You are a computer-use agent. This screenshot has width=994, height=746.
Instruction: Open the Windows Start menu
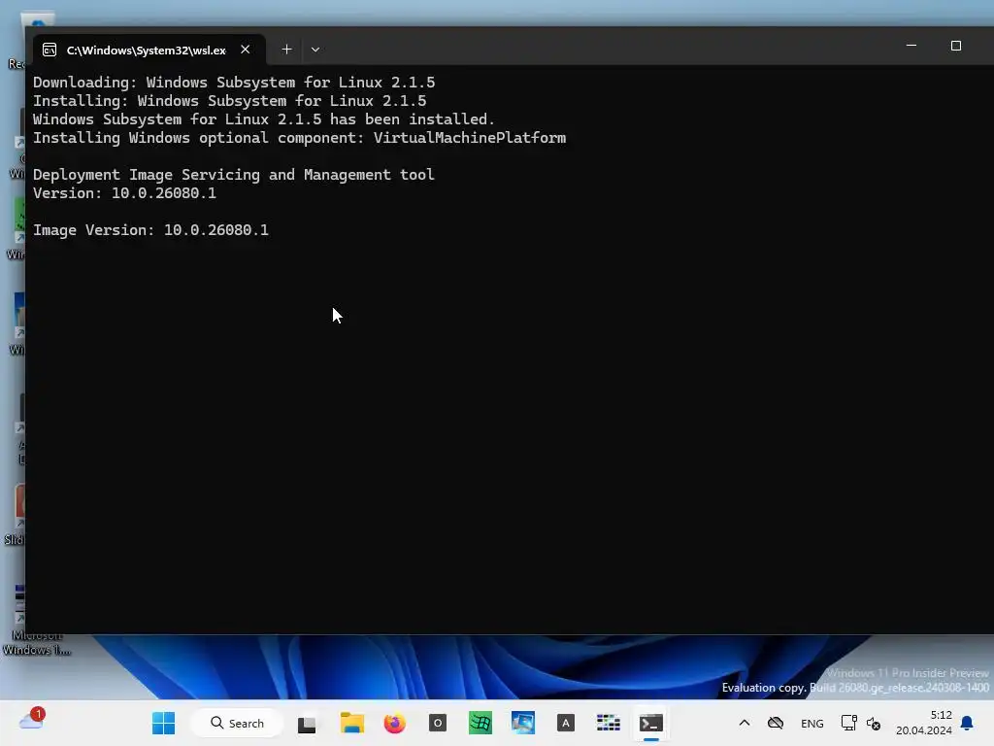tap(163, 723)
